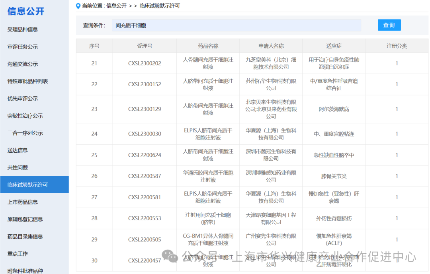Open 突破性治疗公示 in the sidebar

pos(25,116)
